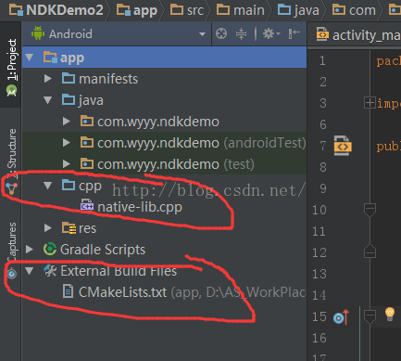
Task: Open the project panel settings gear
Action: 271,33
